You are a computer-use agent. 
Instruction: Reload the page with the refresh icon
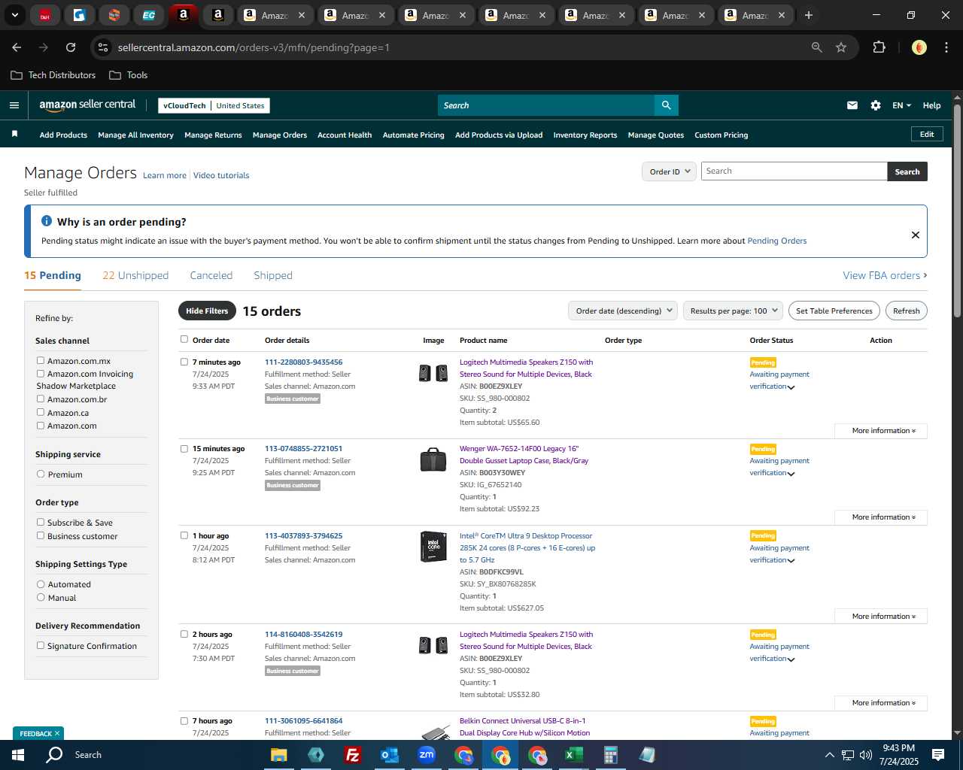point(71,47)
